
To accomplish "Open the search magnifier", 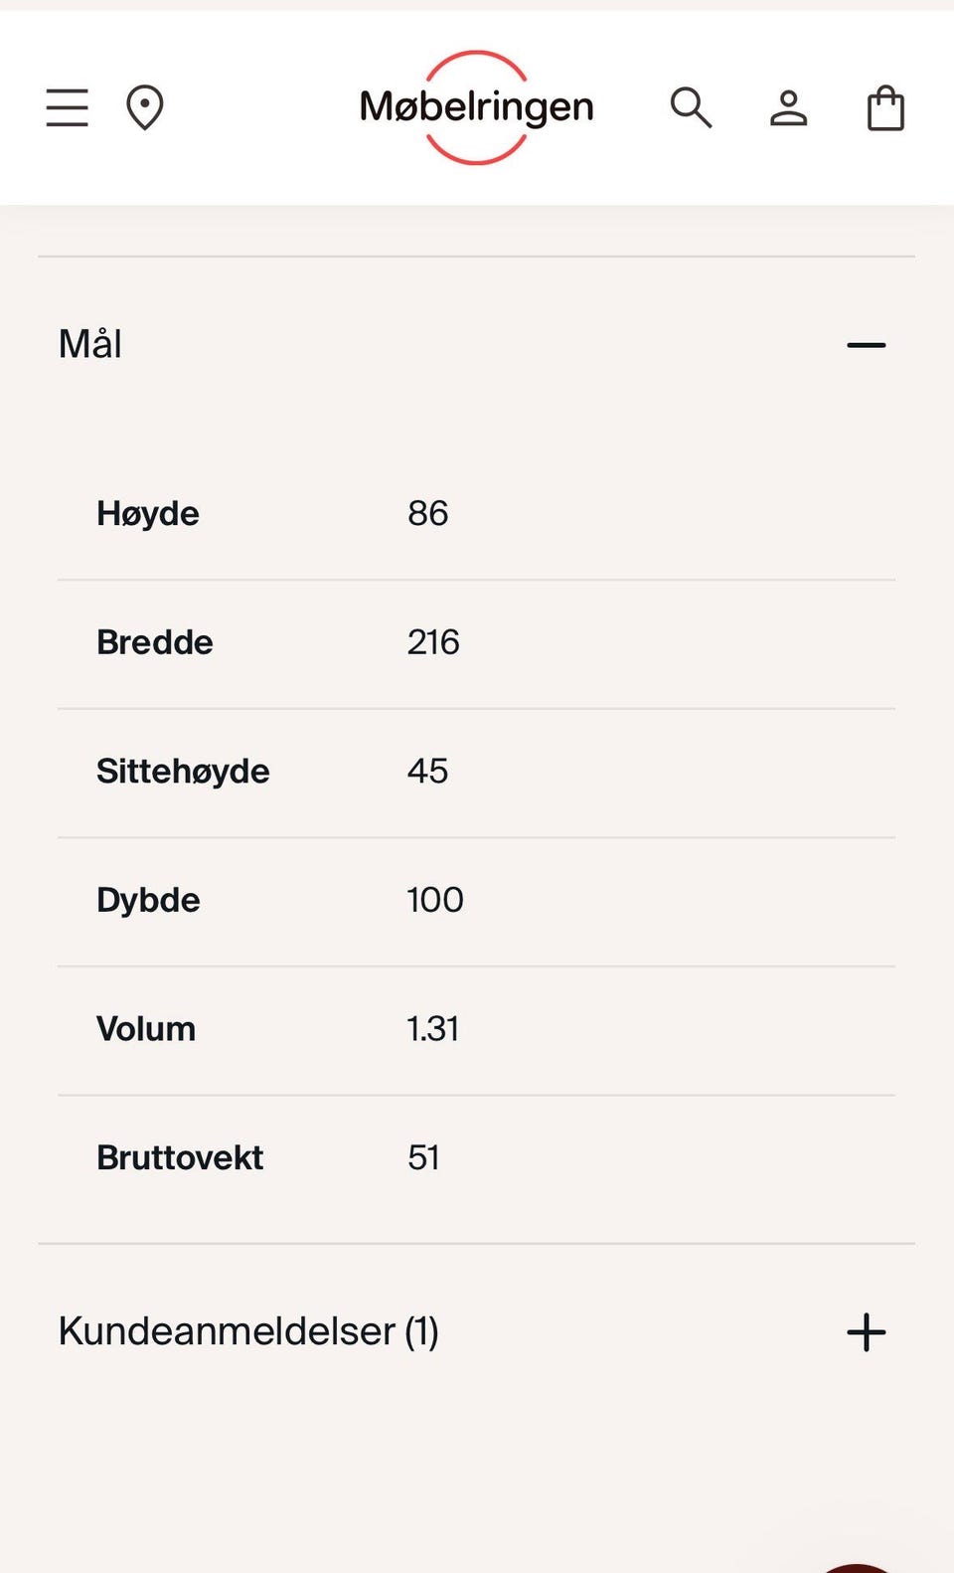I will pyautogui.click(x=691, y=107).
